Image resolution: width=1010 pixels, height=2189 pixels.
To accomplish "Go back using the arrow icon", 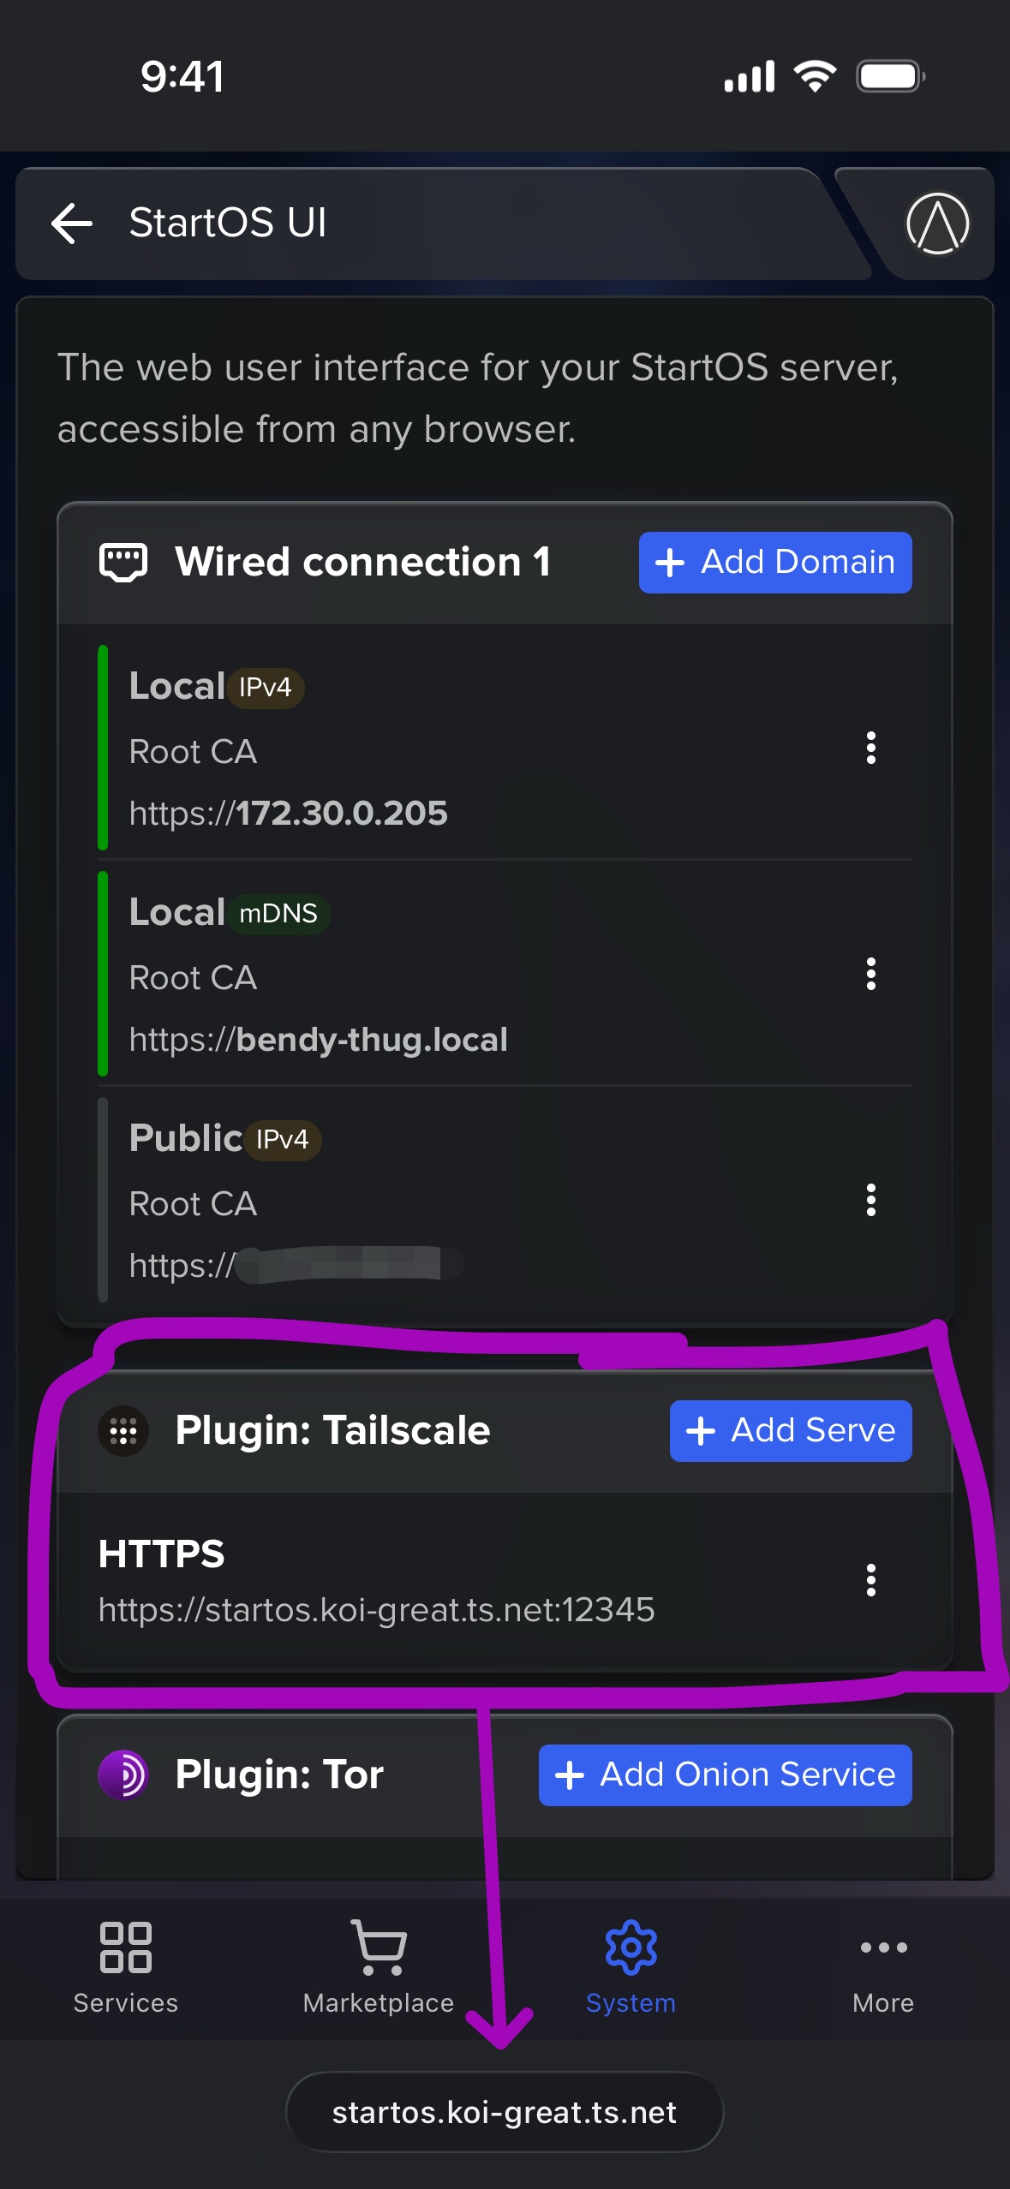I will click(72, 224).
